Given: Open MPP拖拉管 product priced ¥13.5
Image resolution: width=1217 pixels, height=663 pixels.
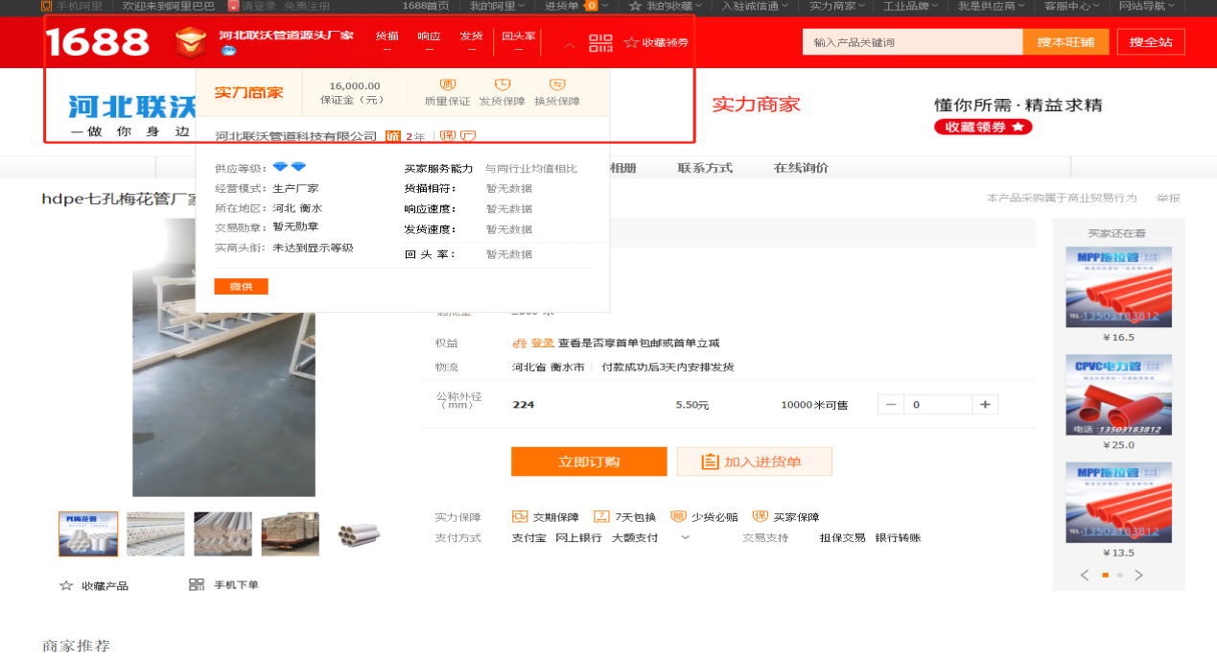Looking at the screenshot, I should (1118, 503).
